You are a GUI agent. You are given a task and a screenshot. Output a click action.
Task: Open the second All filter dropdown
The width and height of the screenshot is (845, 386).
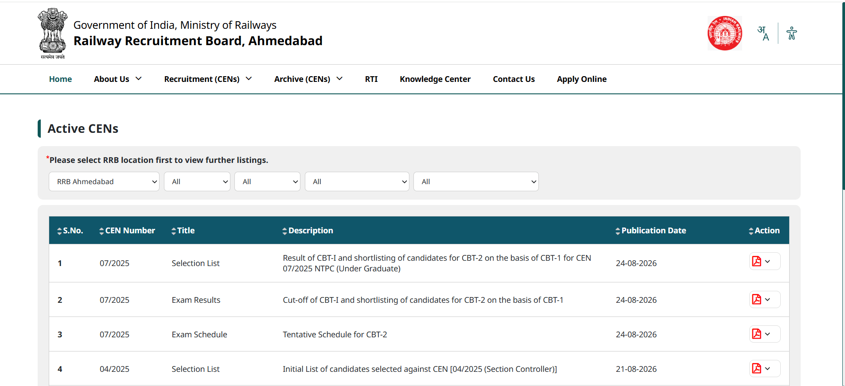pos(268,181)
